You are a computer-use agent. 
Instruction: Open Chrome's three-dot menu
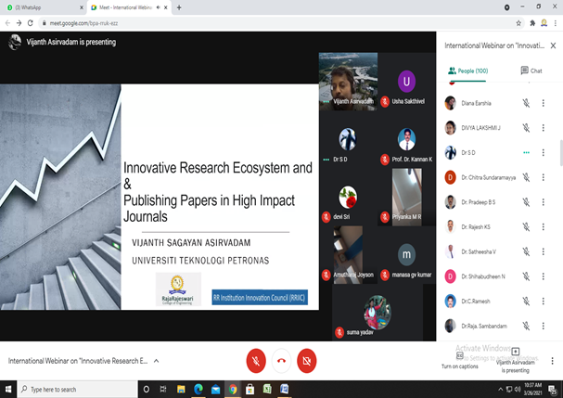[556, 23]
